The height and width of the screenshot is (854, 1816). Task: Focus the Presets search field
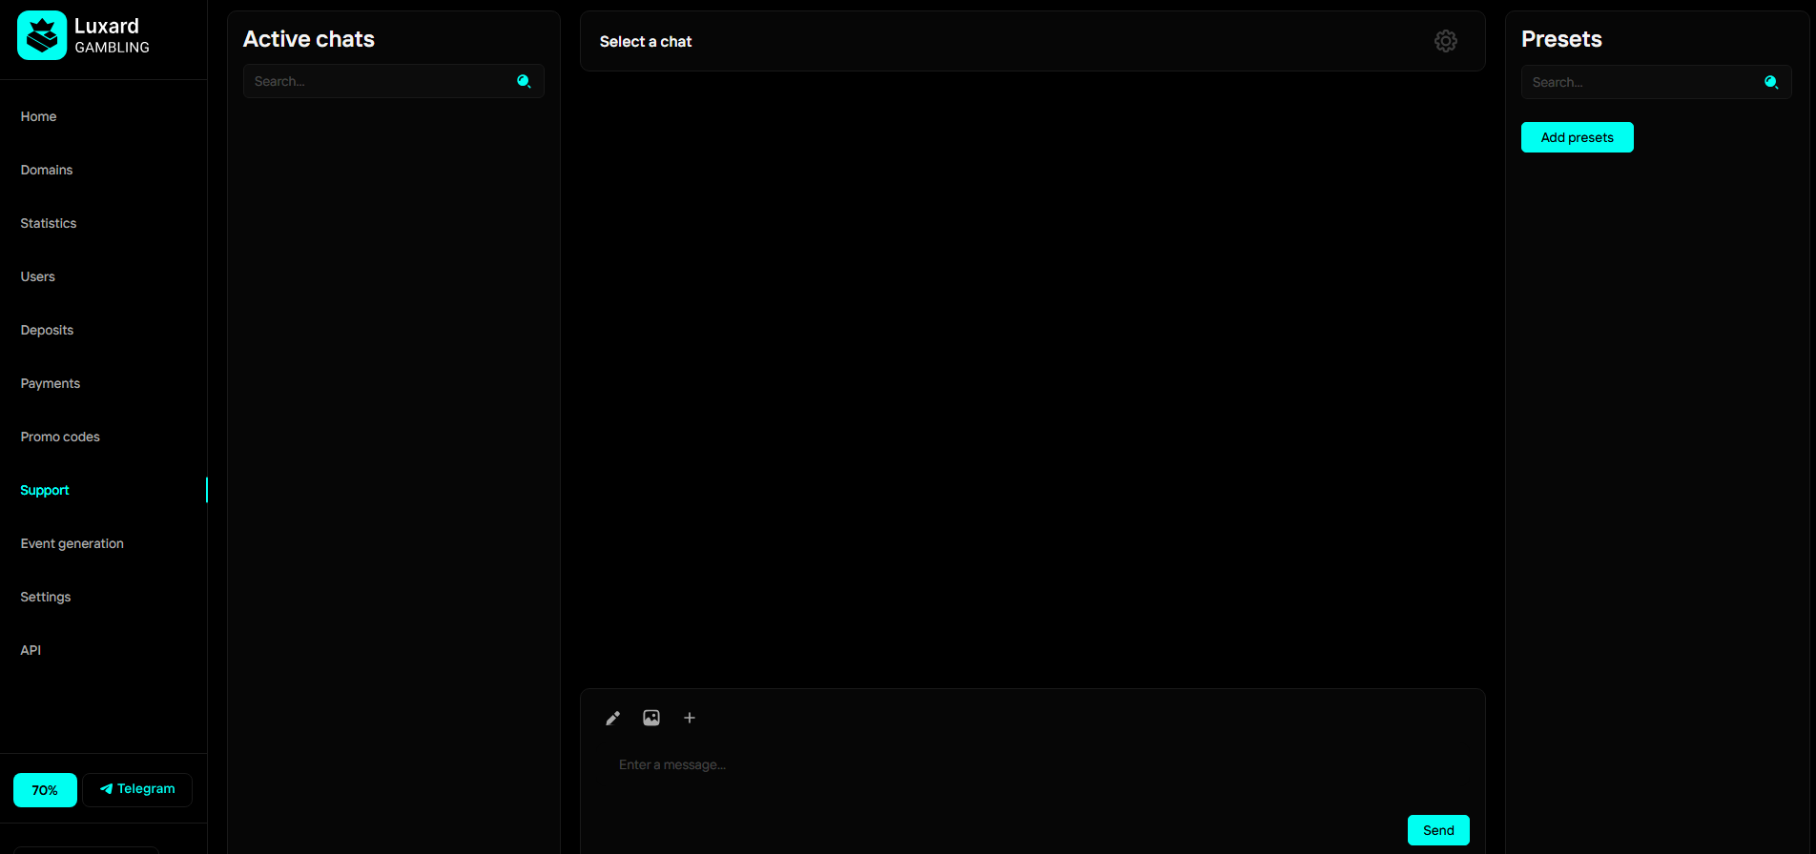1657,82
